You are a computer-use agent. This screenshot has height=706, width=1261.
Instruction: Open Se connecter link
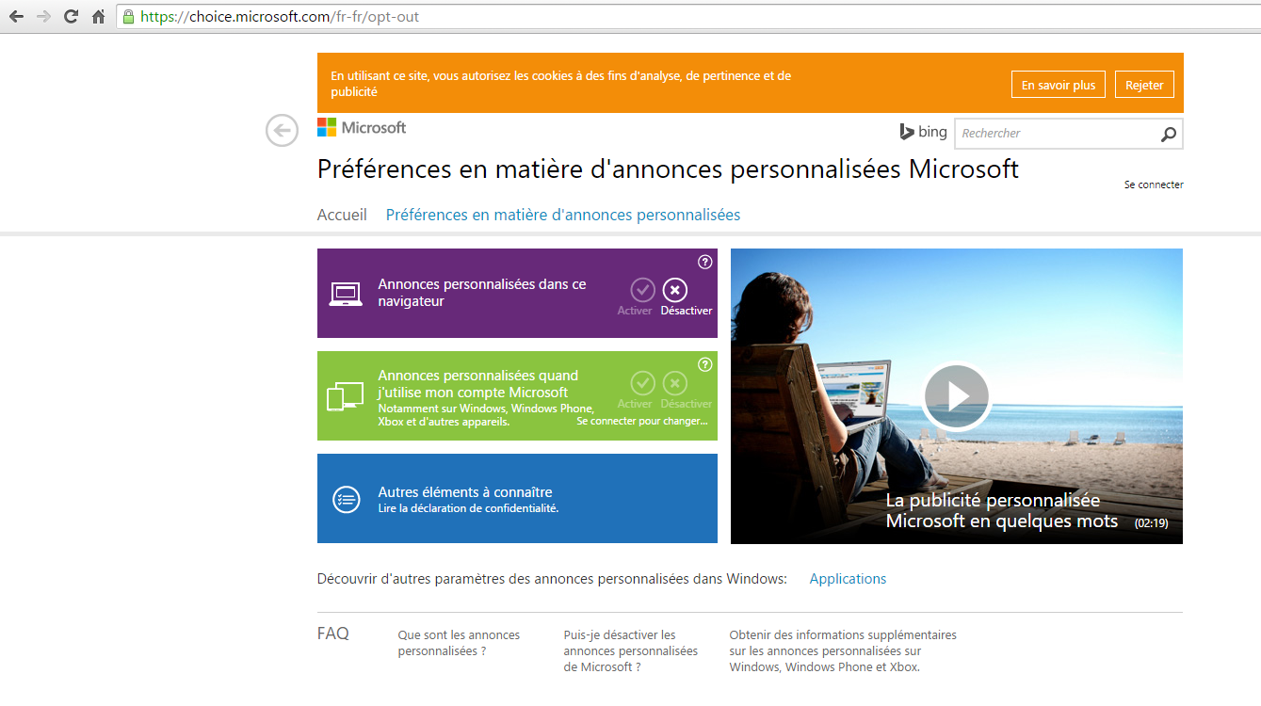pos(1154,185)
